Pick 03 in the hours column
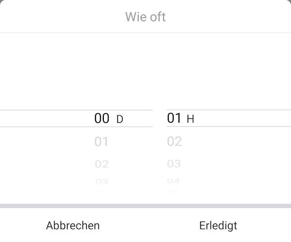This screenshot has width=291, height=242. [174, 164]
